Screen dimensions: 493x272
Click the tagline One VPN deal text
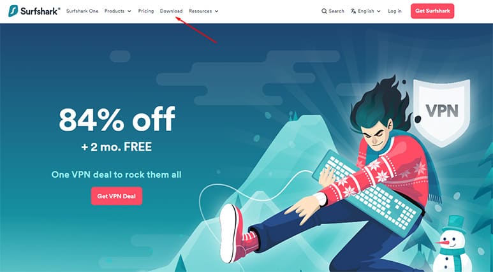point(116,175)
